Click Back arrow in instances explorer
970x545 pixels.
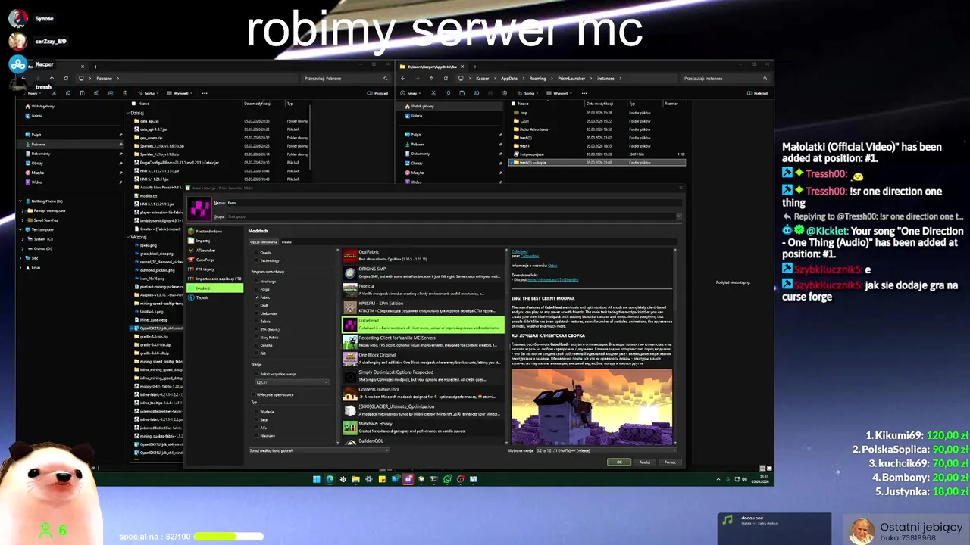(402, 78)
